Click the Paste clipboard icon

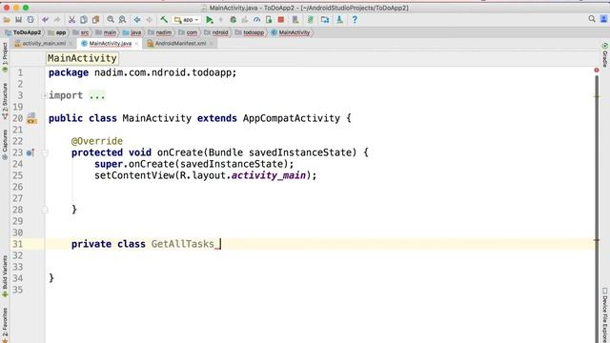click(95, 20)
